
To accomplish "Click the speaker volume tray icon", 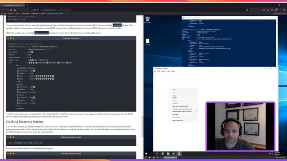I will 272,154.
